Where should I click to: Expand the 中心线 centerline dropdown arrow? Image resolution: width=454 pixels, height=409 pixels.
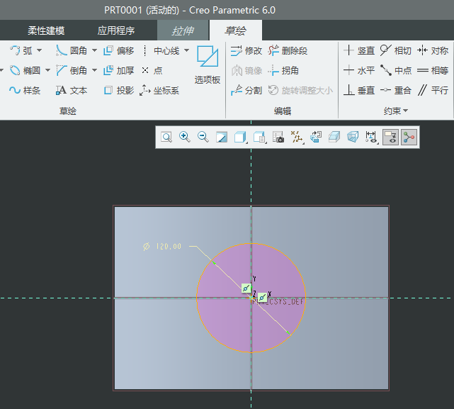[187, 50]
